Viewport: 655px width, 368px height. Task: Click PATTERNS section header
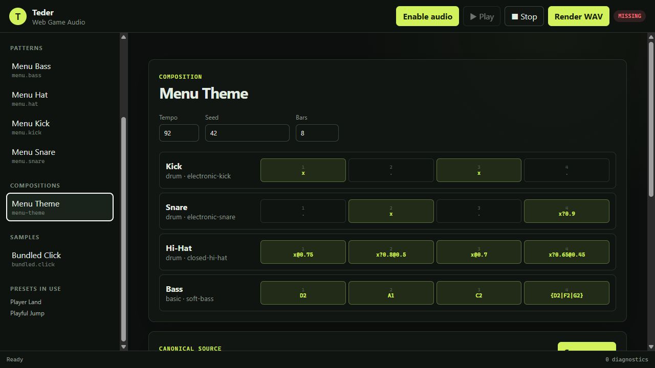coord(27,48)
